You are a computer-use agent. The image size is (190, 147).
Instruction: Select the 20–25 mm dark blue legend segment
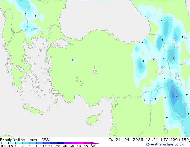click(54, 143)
